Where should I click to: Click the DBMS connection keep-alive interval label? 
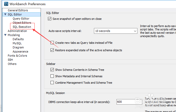[x=79, y=102]
